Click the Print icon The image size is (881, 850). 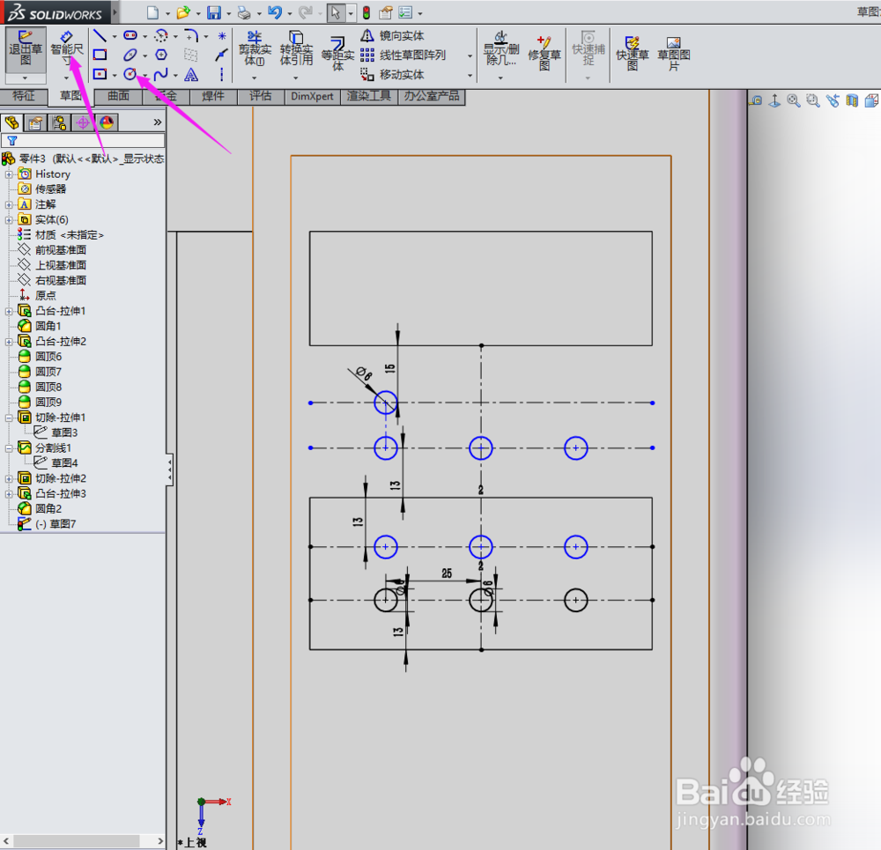point(244,12)
